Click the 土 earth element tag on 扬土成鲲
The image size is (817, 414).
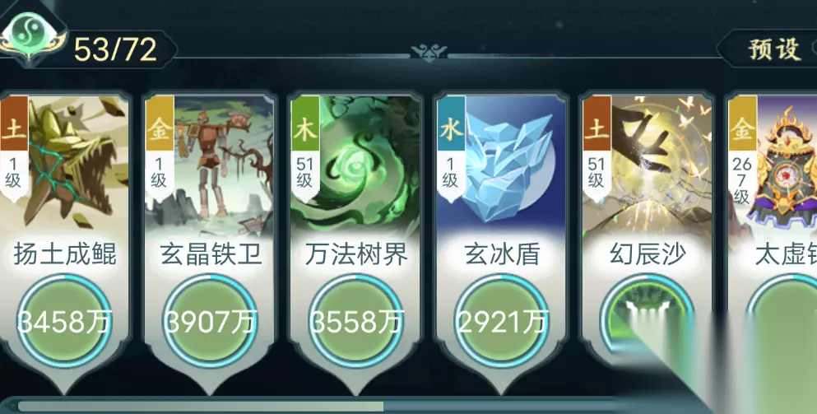point(14,125)
